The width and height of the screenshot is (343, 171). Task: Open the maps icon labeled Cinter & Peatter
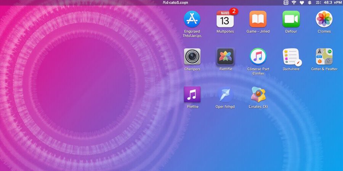324,57
